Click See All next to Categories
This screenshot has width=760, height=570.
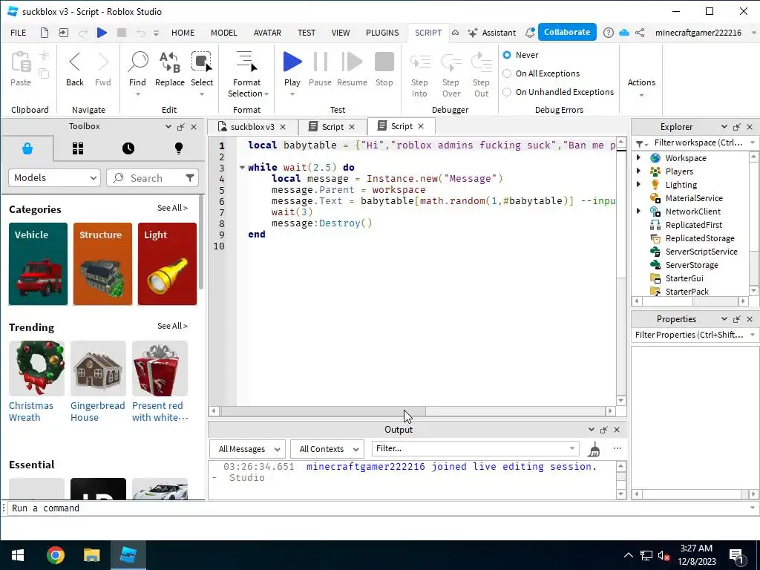tap(172, 208)
